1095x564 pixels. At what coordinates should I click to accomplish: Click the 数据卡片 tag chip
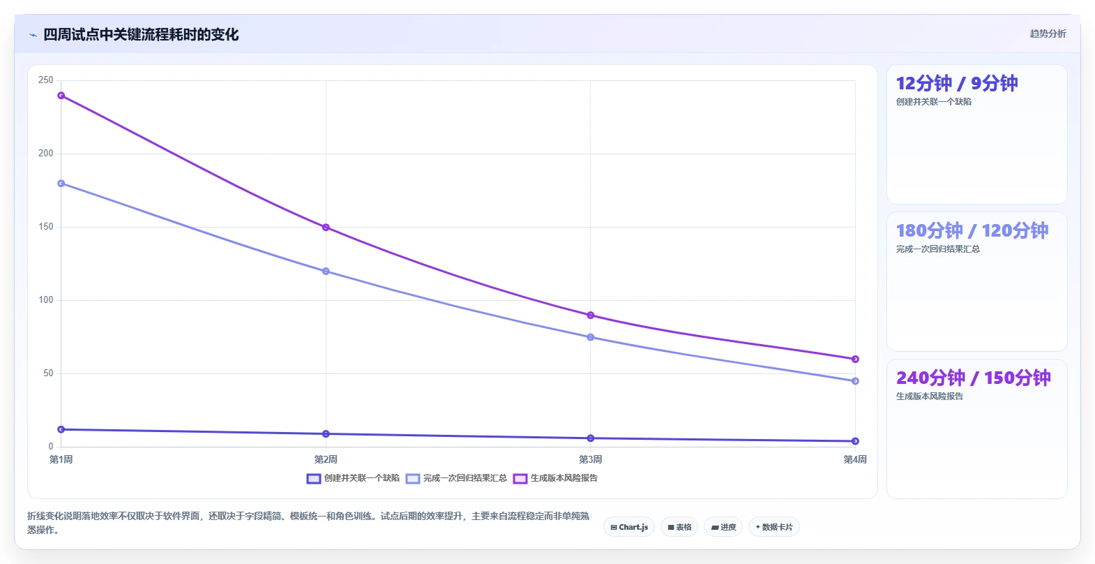774,527
